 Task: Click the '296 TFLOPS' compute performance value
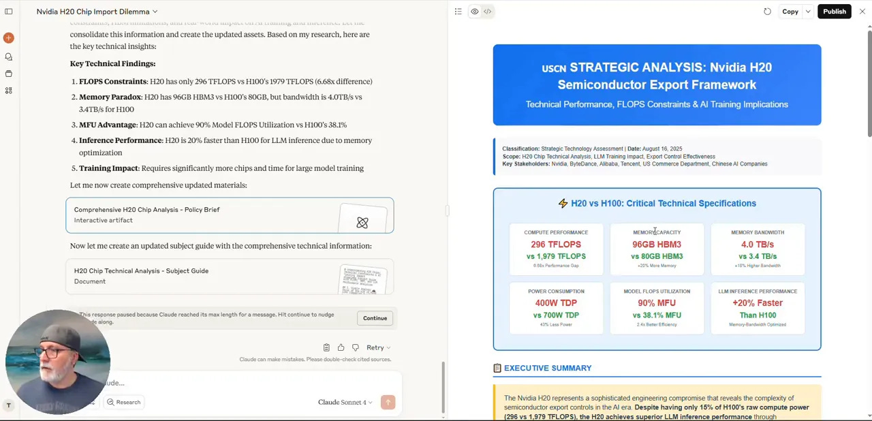point(556,245)
